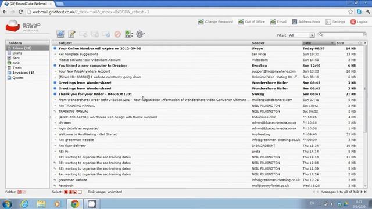The image size is (372, 209).
Task: Switch to the RoundCube Webmail browser tab
Action: [28, 4]
